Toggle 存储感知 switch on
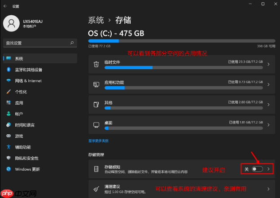Screen dimensions: 280x198 pos(257,169)
